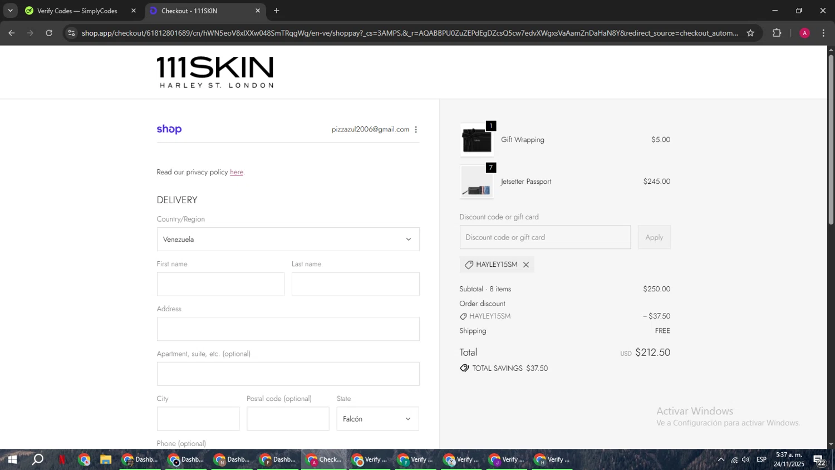Click the City input box
This screenshot has height=470, width=835.
pos(198,419)
